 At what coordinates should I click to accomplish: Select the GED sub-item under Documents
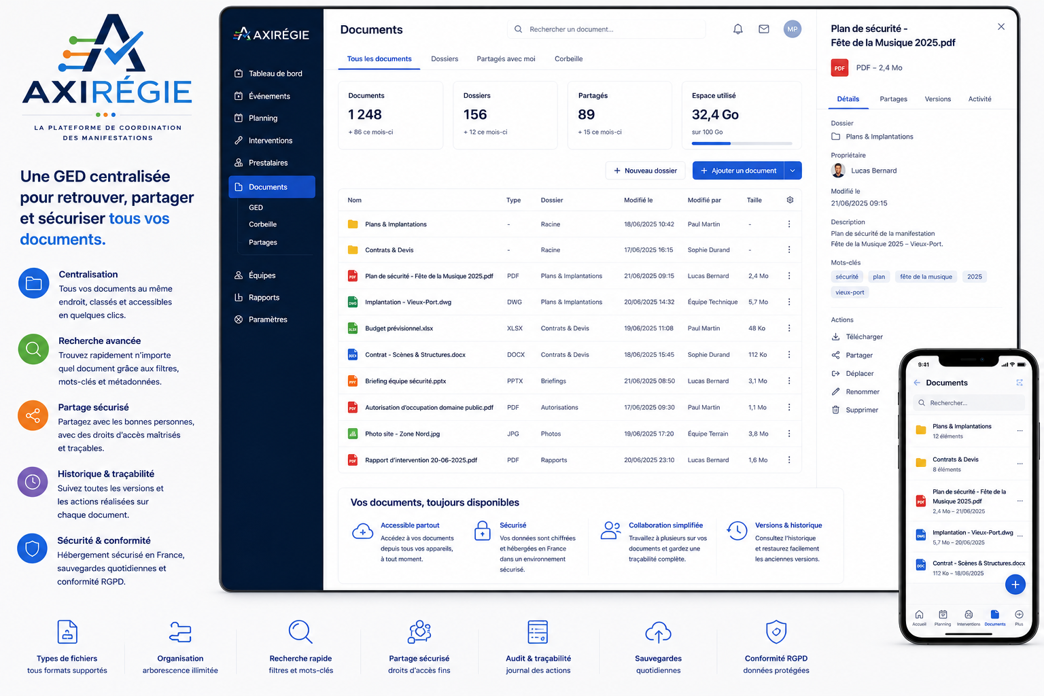(256, 207)
